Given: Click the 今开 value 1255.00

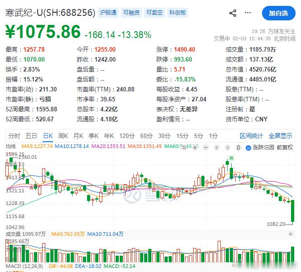Looking at the screenshot, I should click(x=105, y=49).
